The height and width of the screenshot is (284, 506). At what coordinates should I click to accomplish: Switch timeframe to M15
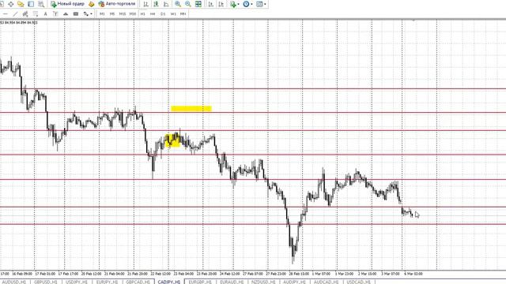coord(123,14)
